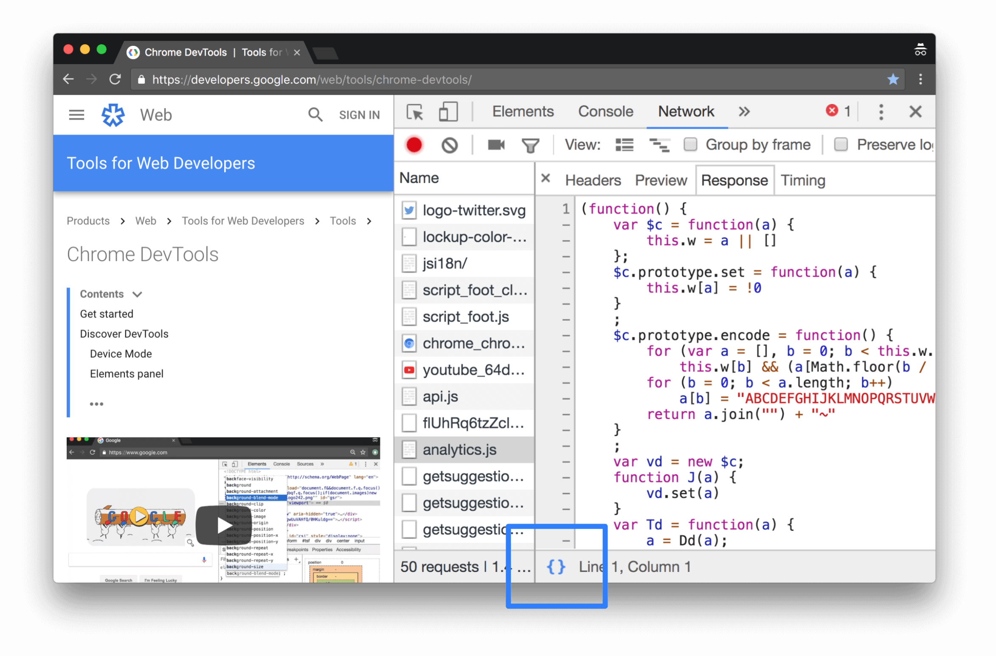Select the Response tab

(x=733, y=180)
